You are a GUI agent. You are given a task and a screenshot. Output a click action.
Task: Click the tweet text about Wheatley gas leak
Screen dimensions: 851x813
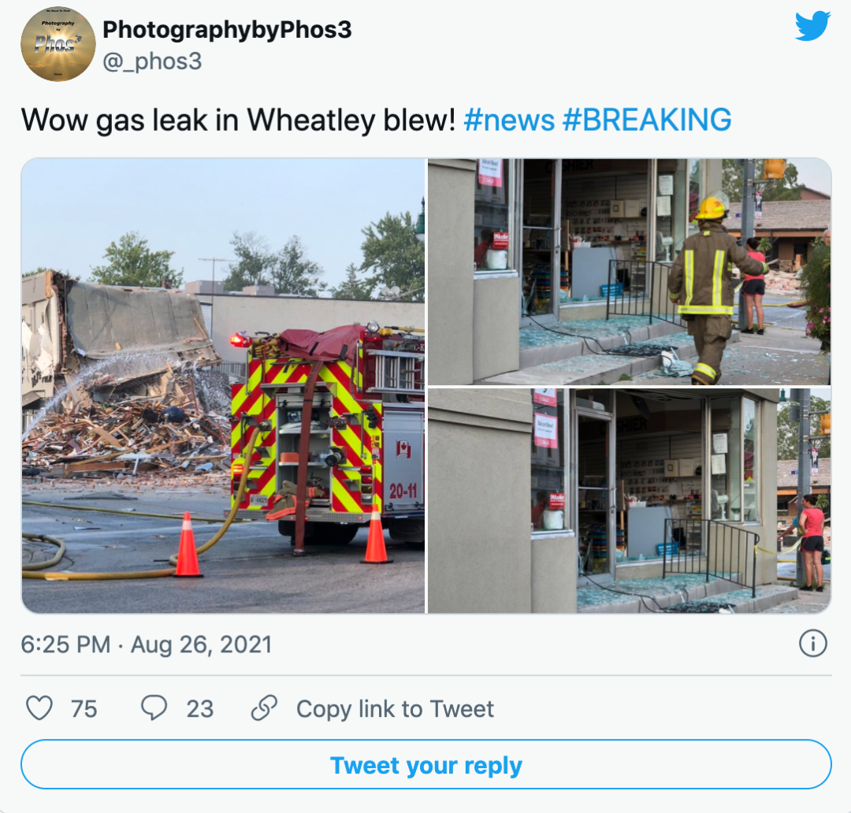pos(238,120)
